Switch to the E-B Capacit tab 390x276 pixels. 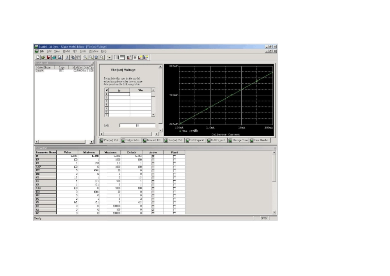[x=217, y=140]
